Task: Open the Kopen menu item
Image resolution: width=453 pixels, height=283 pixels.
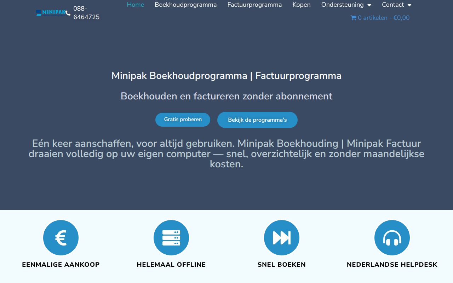Action: 302,5
